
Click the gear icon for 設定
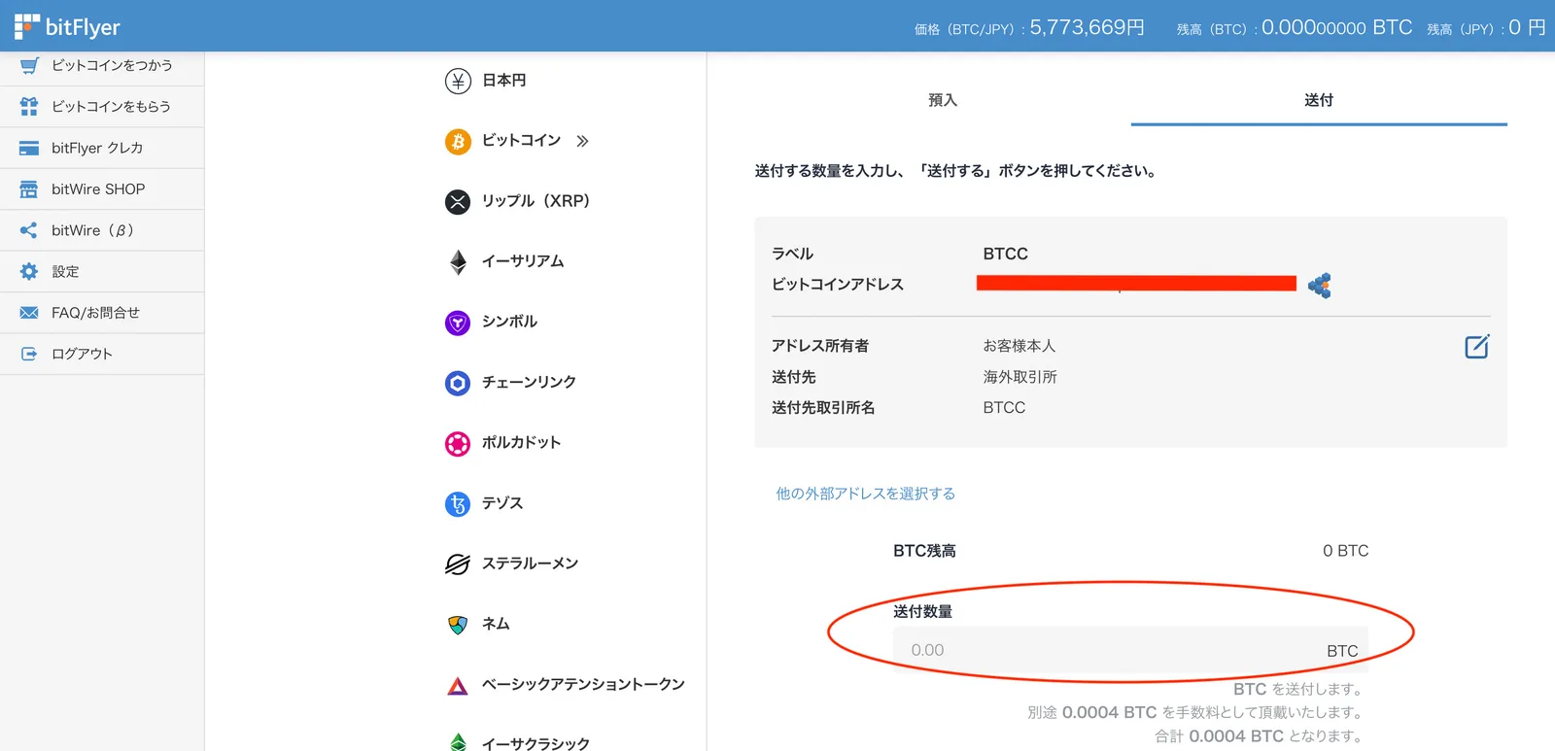pyautogui.click(x=29, y=271)
